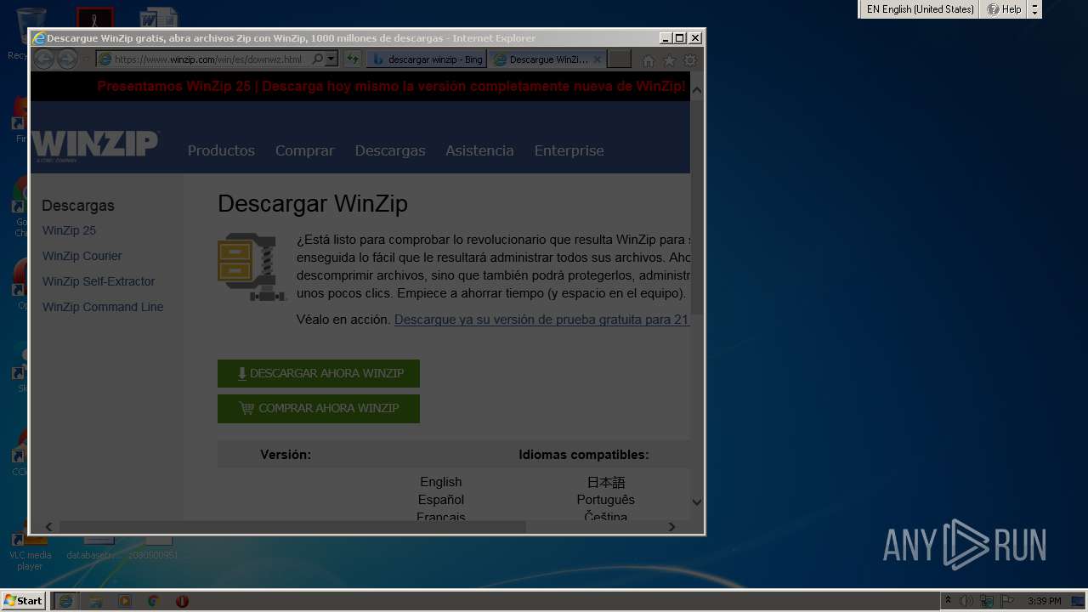Image resolution: width=1088 pixels, height=612 pixels.
Task: Click the 'Português' language entry
Action: pos(605,500)
